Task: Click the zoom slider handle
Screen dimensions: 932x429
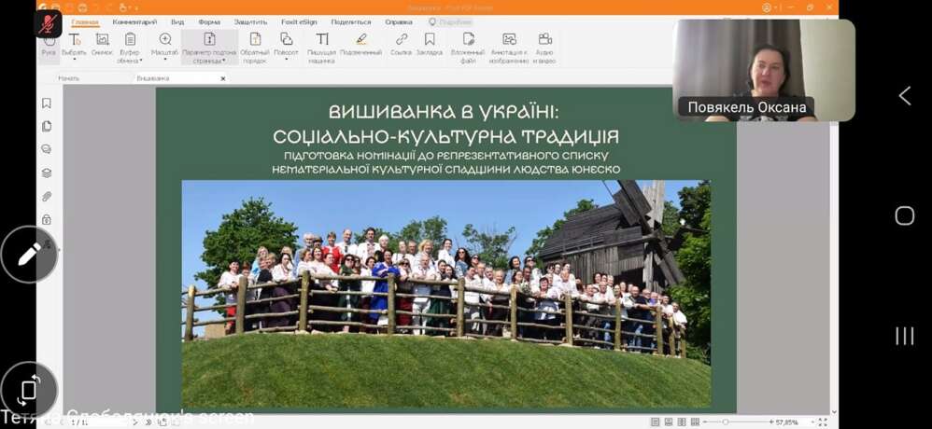Action: [x=726, y=422]
